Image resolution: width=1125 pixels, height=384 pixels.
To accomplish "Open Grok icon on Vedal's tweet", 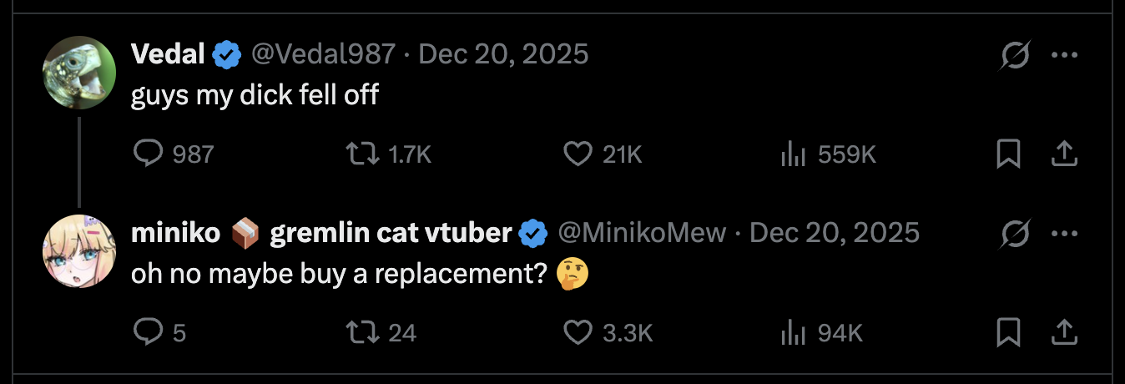I will [1015, 55].
